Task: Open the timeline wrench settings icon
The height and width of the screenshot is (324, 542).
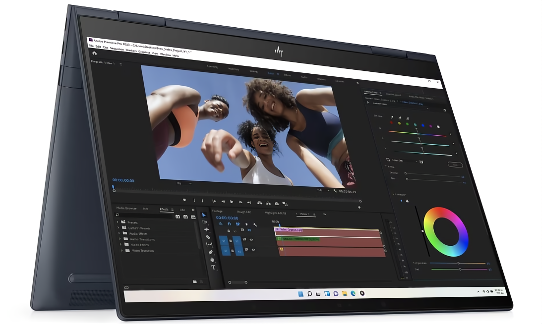Action: [x=255, y=224]
